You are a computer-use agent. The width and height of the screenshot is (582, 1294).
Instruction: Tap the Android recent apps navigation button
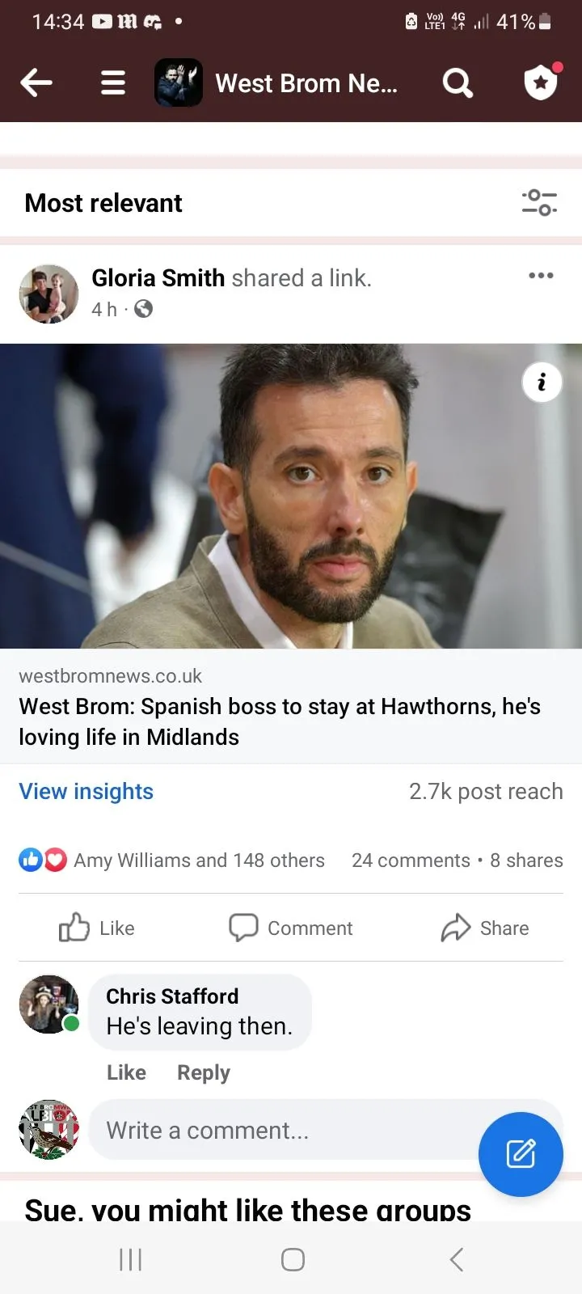(130, 1259)
